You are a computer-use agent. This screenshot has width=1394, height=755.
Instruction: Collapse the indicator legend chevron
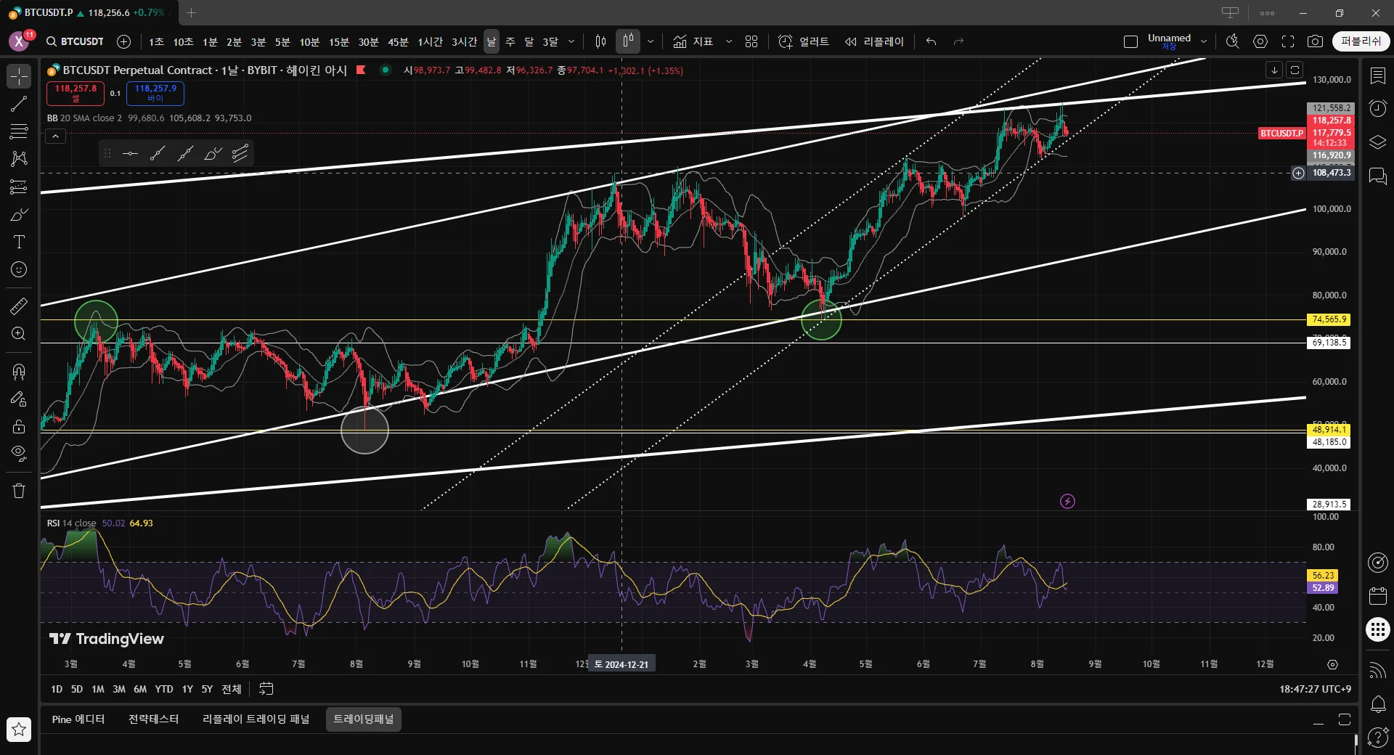coord(56,136)
